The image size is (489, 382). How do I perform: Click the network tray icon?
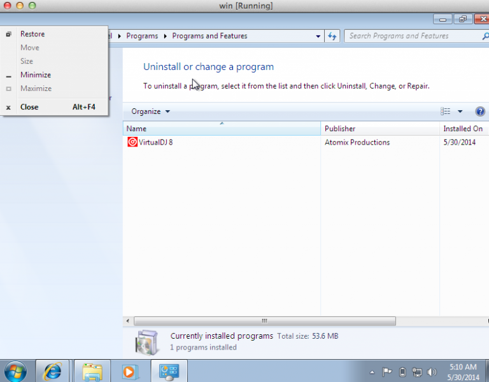[x=417, y=372]
